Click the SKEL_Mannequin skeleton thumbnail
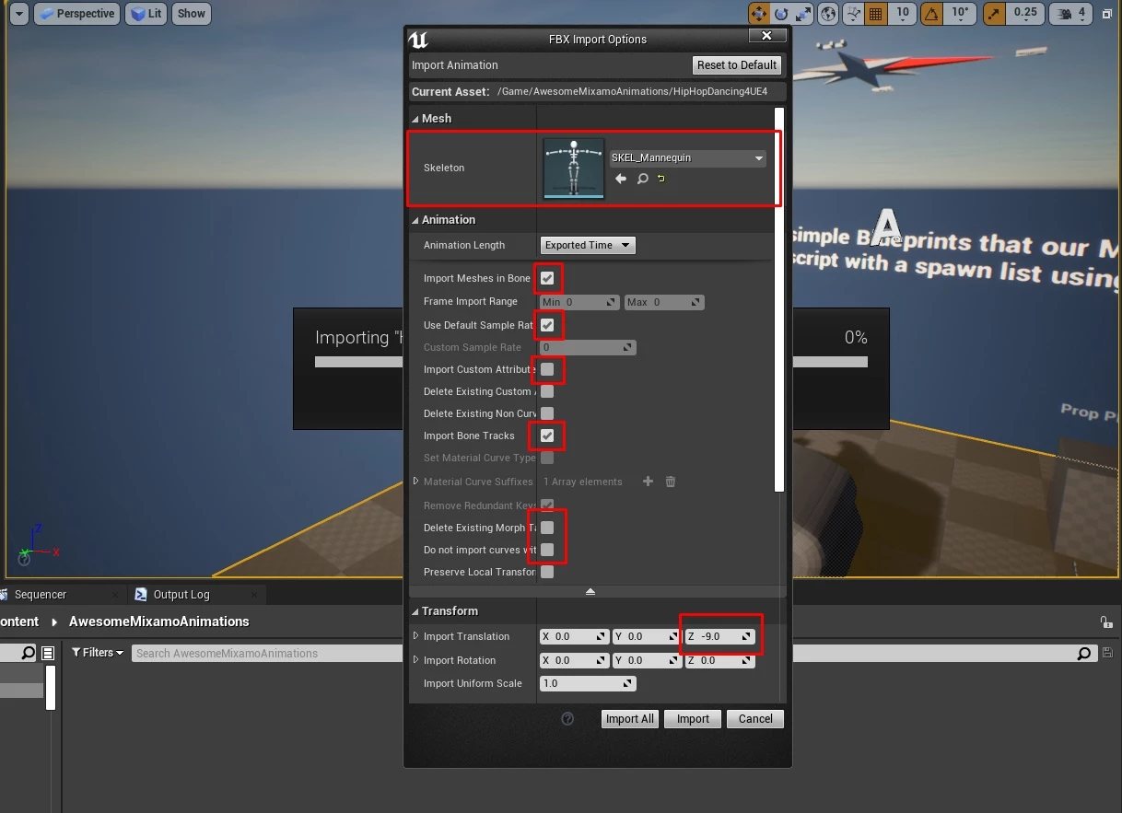This screenshot has width=1122, height=813. [574, 168]
